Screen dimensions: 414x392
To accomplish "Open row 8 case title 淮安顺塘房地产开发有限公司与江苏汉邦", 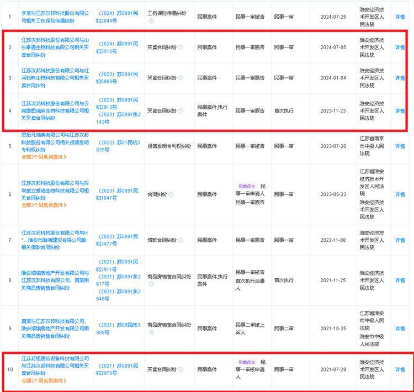I will click(x=55, y=280).
